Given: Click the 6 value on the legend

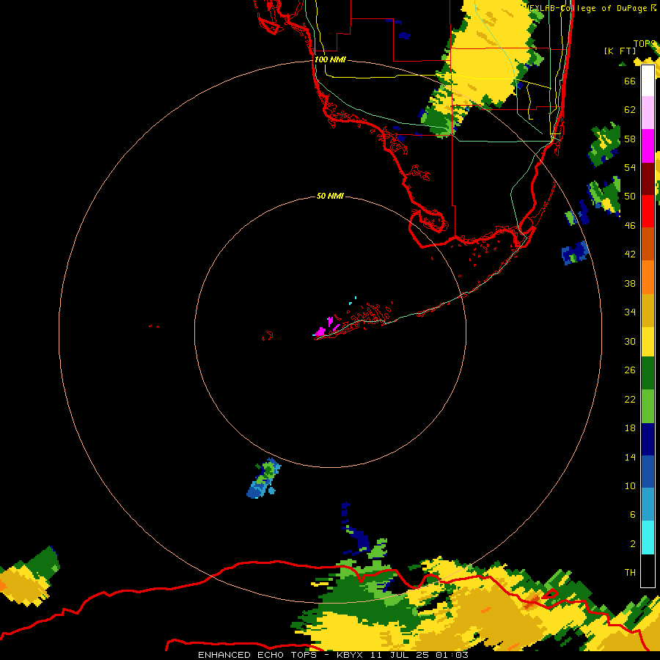Looking at the screenshot, I should point(632,515).
